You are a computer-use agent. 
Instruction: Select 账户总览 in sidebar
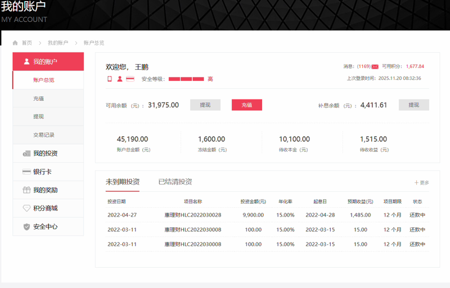pyautogui.click(x=48, y=80)
